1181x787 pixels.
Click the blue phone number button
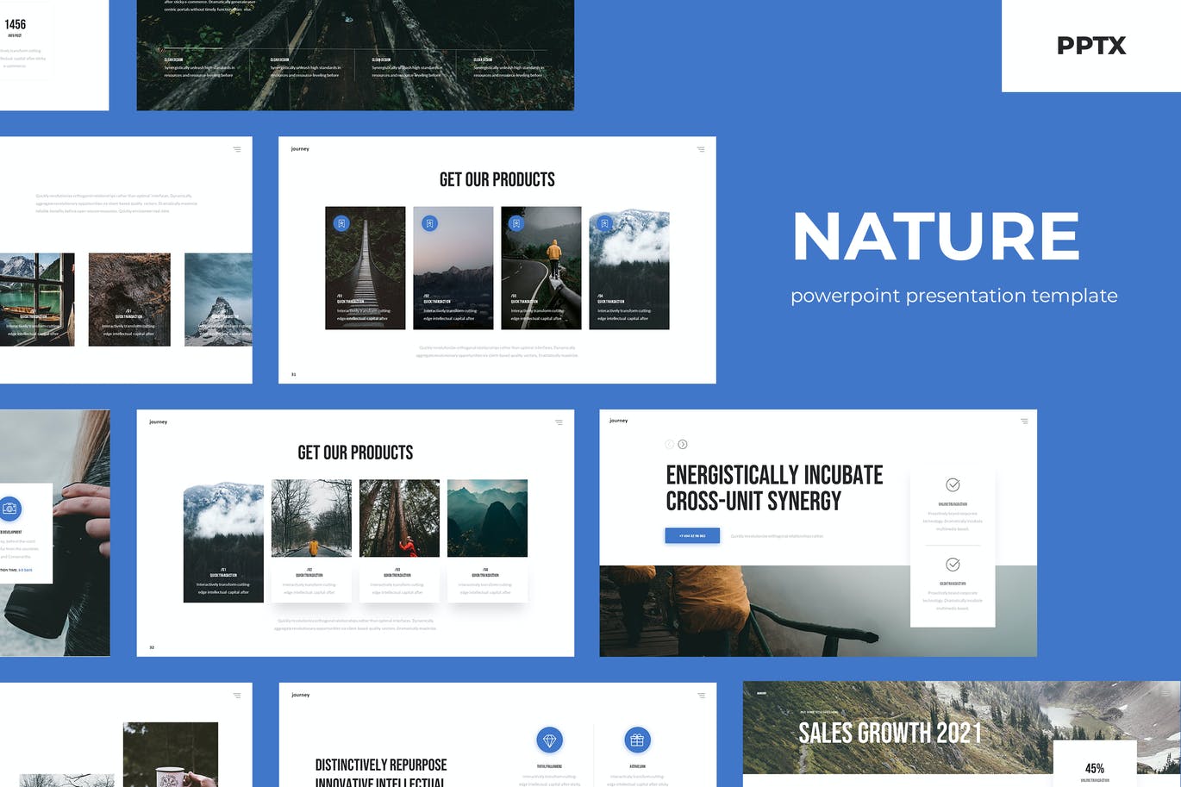click(692, 535)
